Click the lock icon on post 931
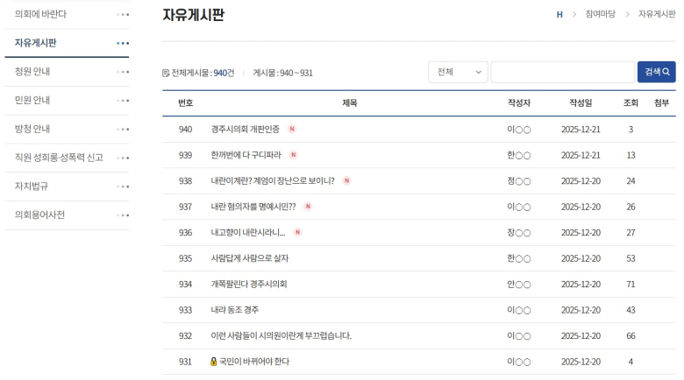The image size is (684, 380). tap(213, 362)
